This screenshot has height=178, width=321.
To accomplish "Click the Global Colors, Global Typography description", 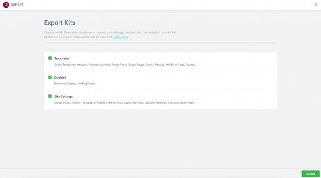I will (x=124, y=103).
